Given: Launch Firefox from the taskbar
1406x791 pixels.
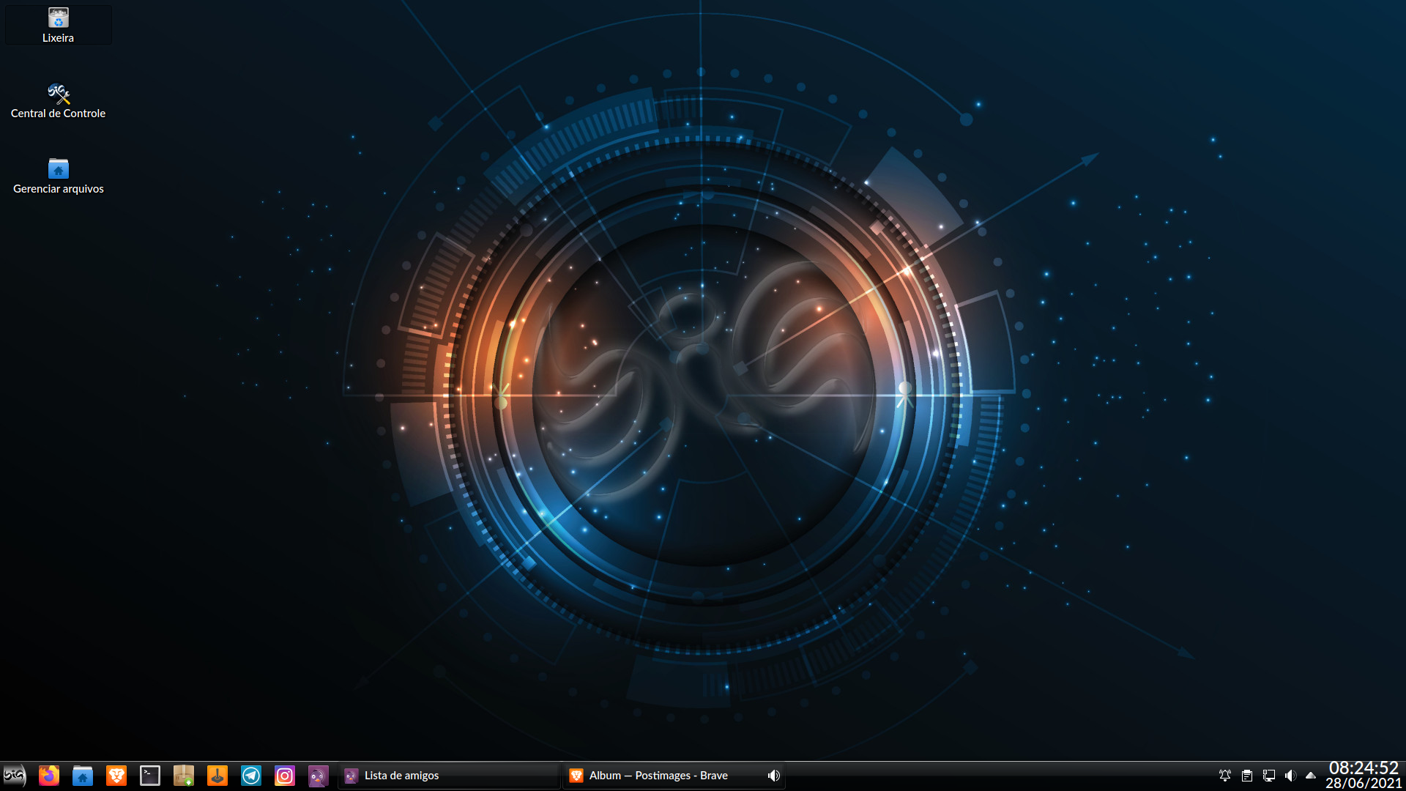Looking at the screenshot, I should click(x=49, y=776).
